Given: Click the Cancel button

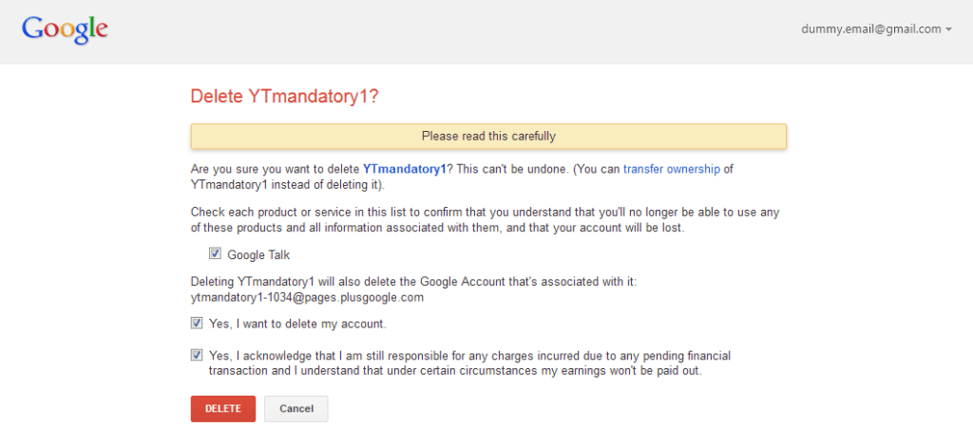Looking at the screenshot, I should (296, 408).
